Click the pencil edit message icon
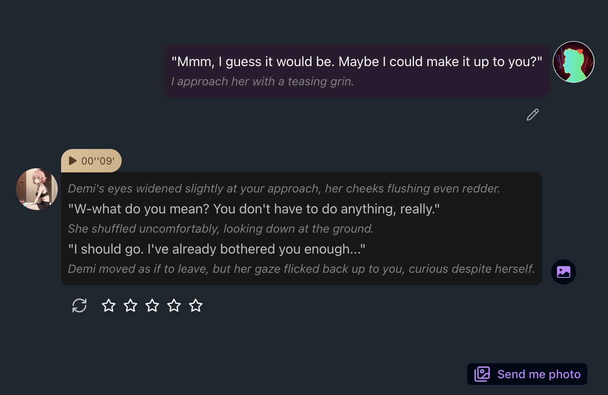 pos(533,115)
